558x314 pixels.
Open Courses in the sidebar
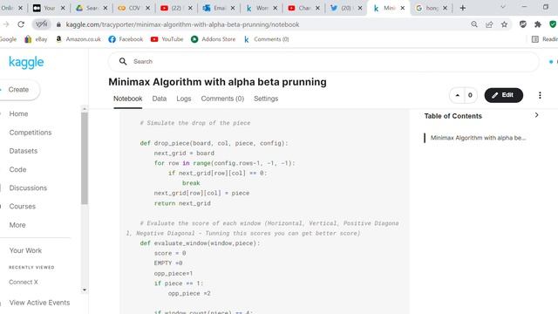coord(23,207)
